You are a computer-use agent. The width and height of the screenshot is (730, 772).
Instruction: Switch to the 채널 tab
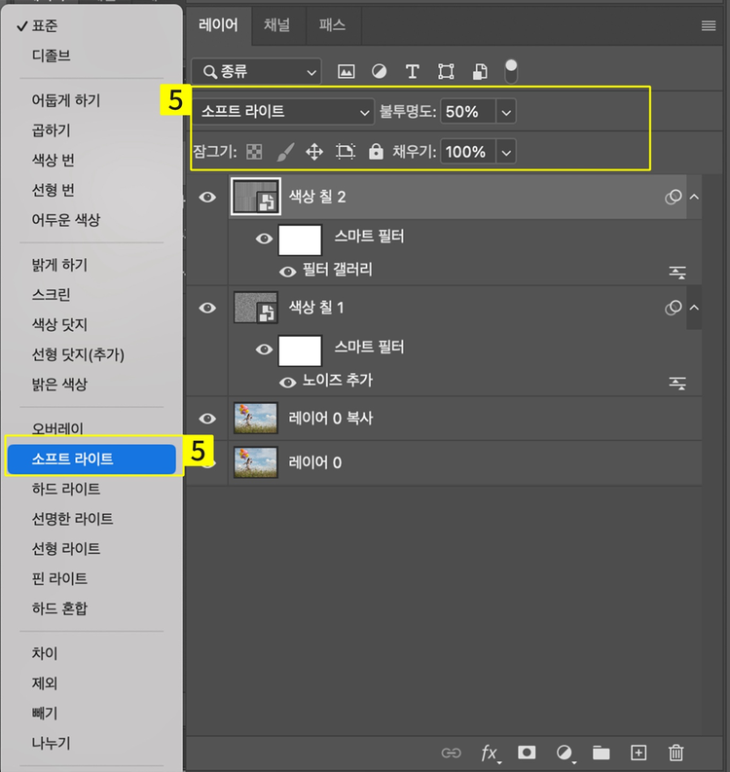[x=277, y=24]
